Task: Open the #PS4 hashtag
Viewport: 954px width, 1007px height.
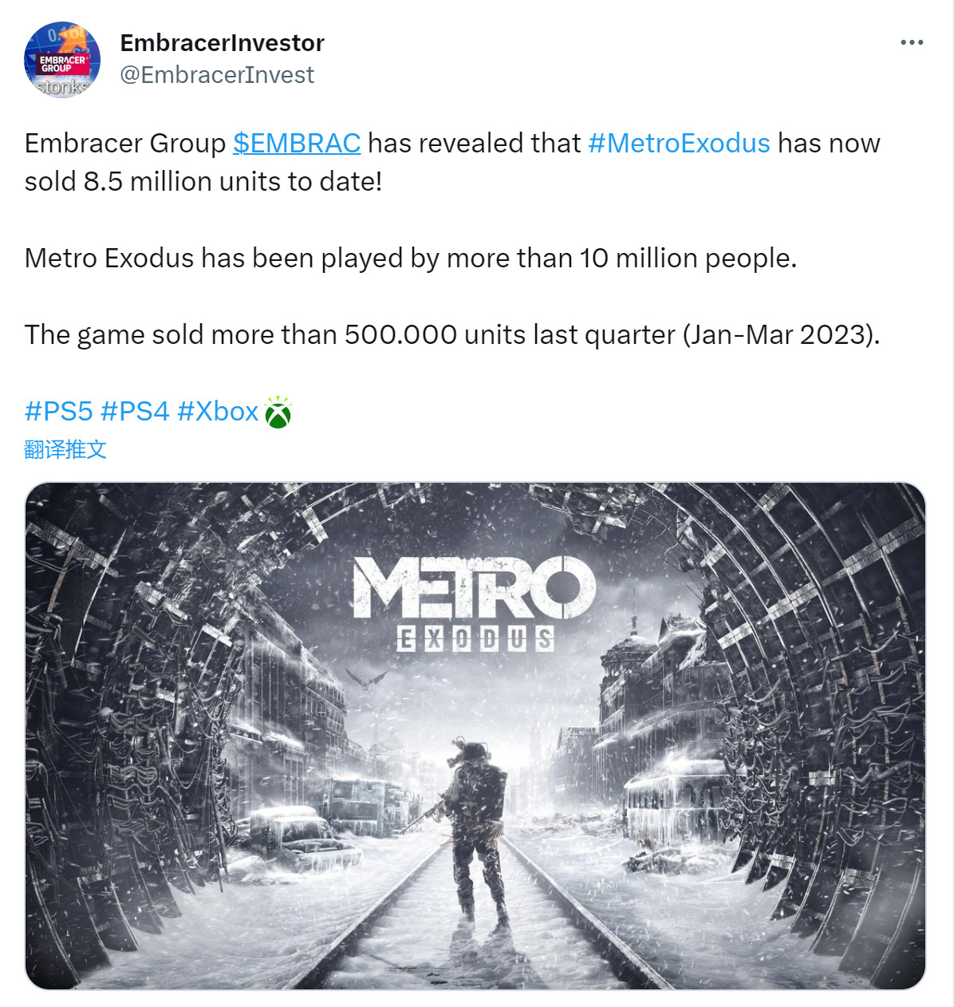Action: 135,412
